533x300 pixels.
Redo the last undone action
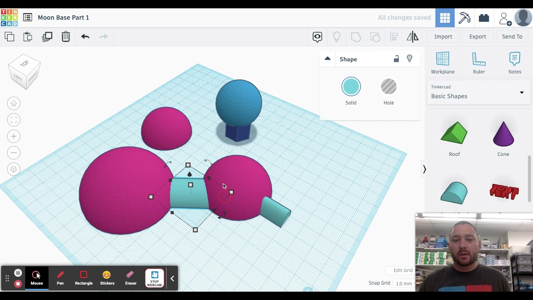click(x=104, y=37)
